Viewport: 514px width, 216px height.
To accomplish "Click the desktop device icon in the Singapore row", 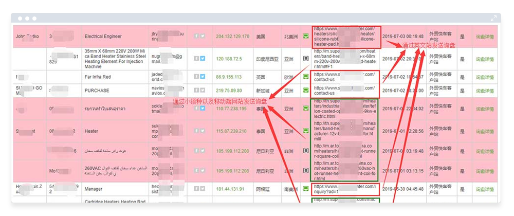I will coord(305,91).
